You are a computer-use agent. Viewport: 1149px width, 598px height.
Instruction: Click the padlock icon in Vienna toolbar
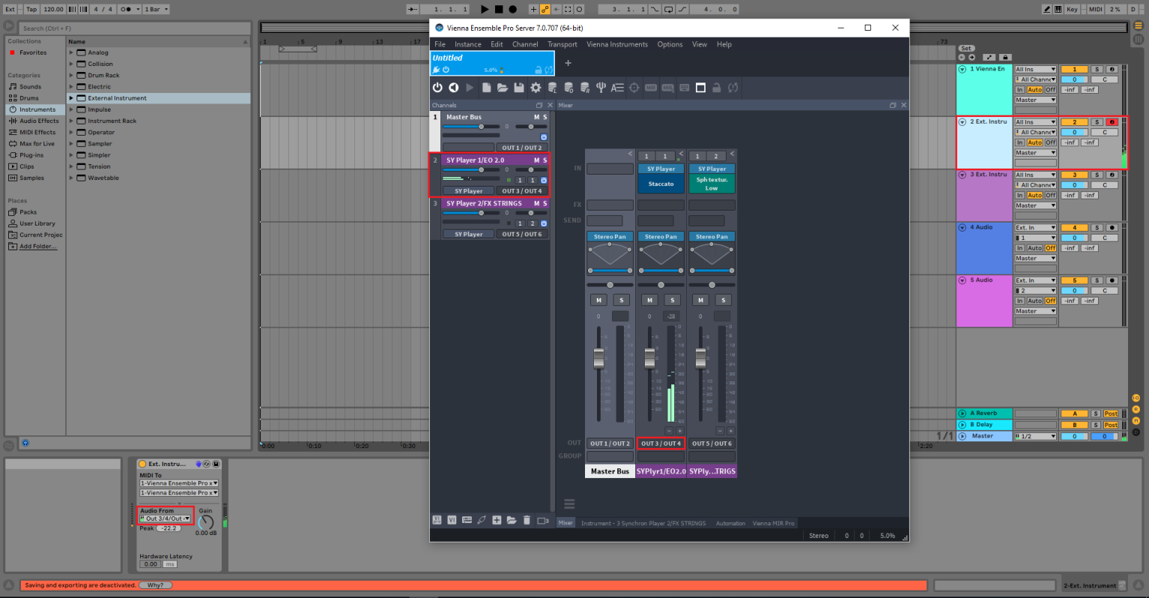[717, 88]
